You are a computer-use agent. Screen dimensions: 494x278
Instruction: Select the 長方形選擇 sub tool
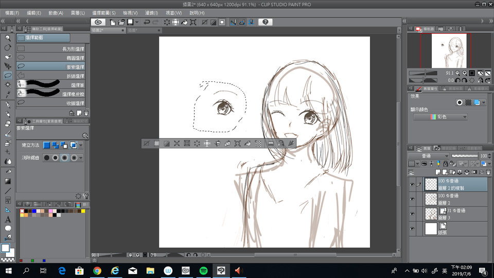pos(50,49)
